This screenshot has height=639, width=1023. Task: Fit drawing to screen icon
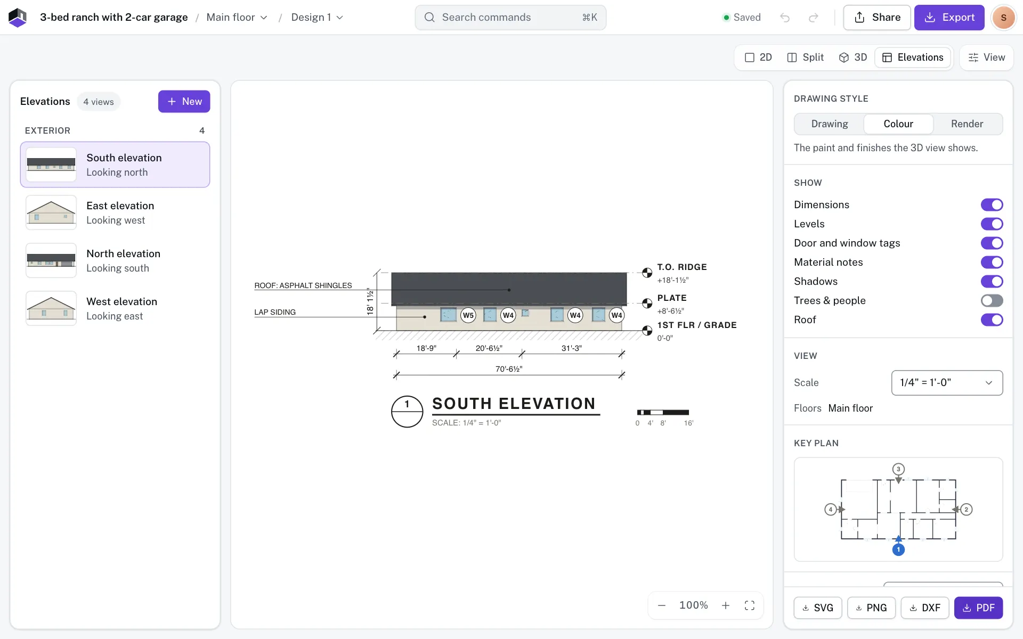(x=750, y=605)
